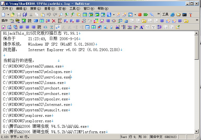The image size is (201, 140).
Task: Toggle Wrap by Page mode
Action: click(103, 15)
